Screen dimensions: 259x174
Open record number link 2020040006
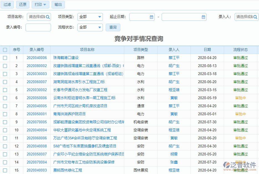[x=37, y=58]
